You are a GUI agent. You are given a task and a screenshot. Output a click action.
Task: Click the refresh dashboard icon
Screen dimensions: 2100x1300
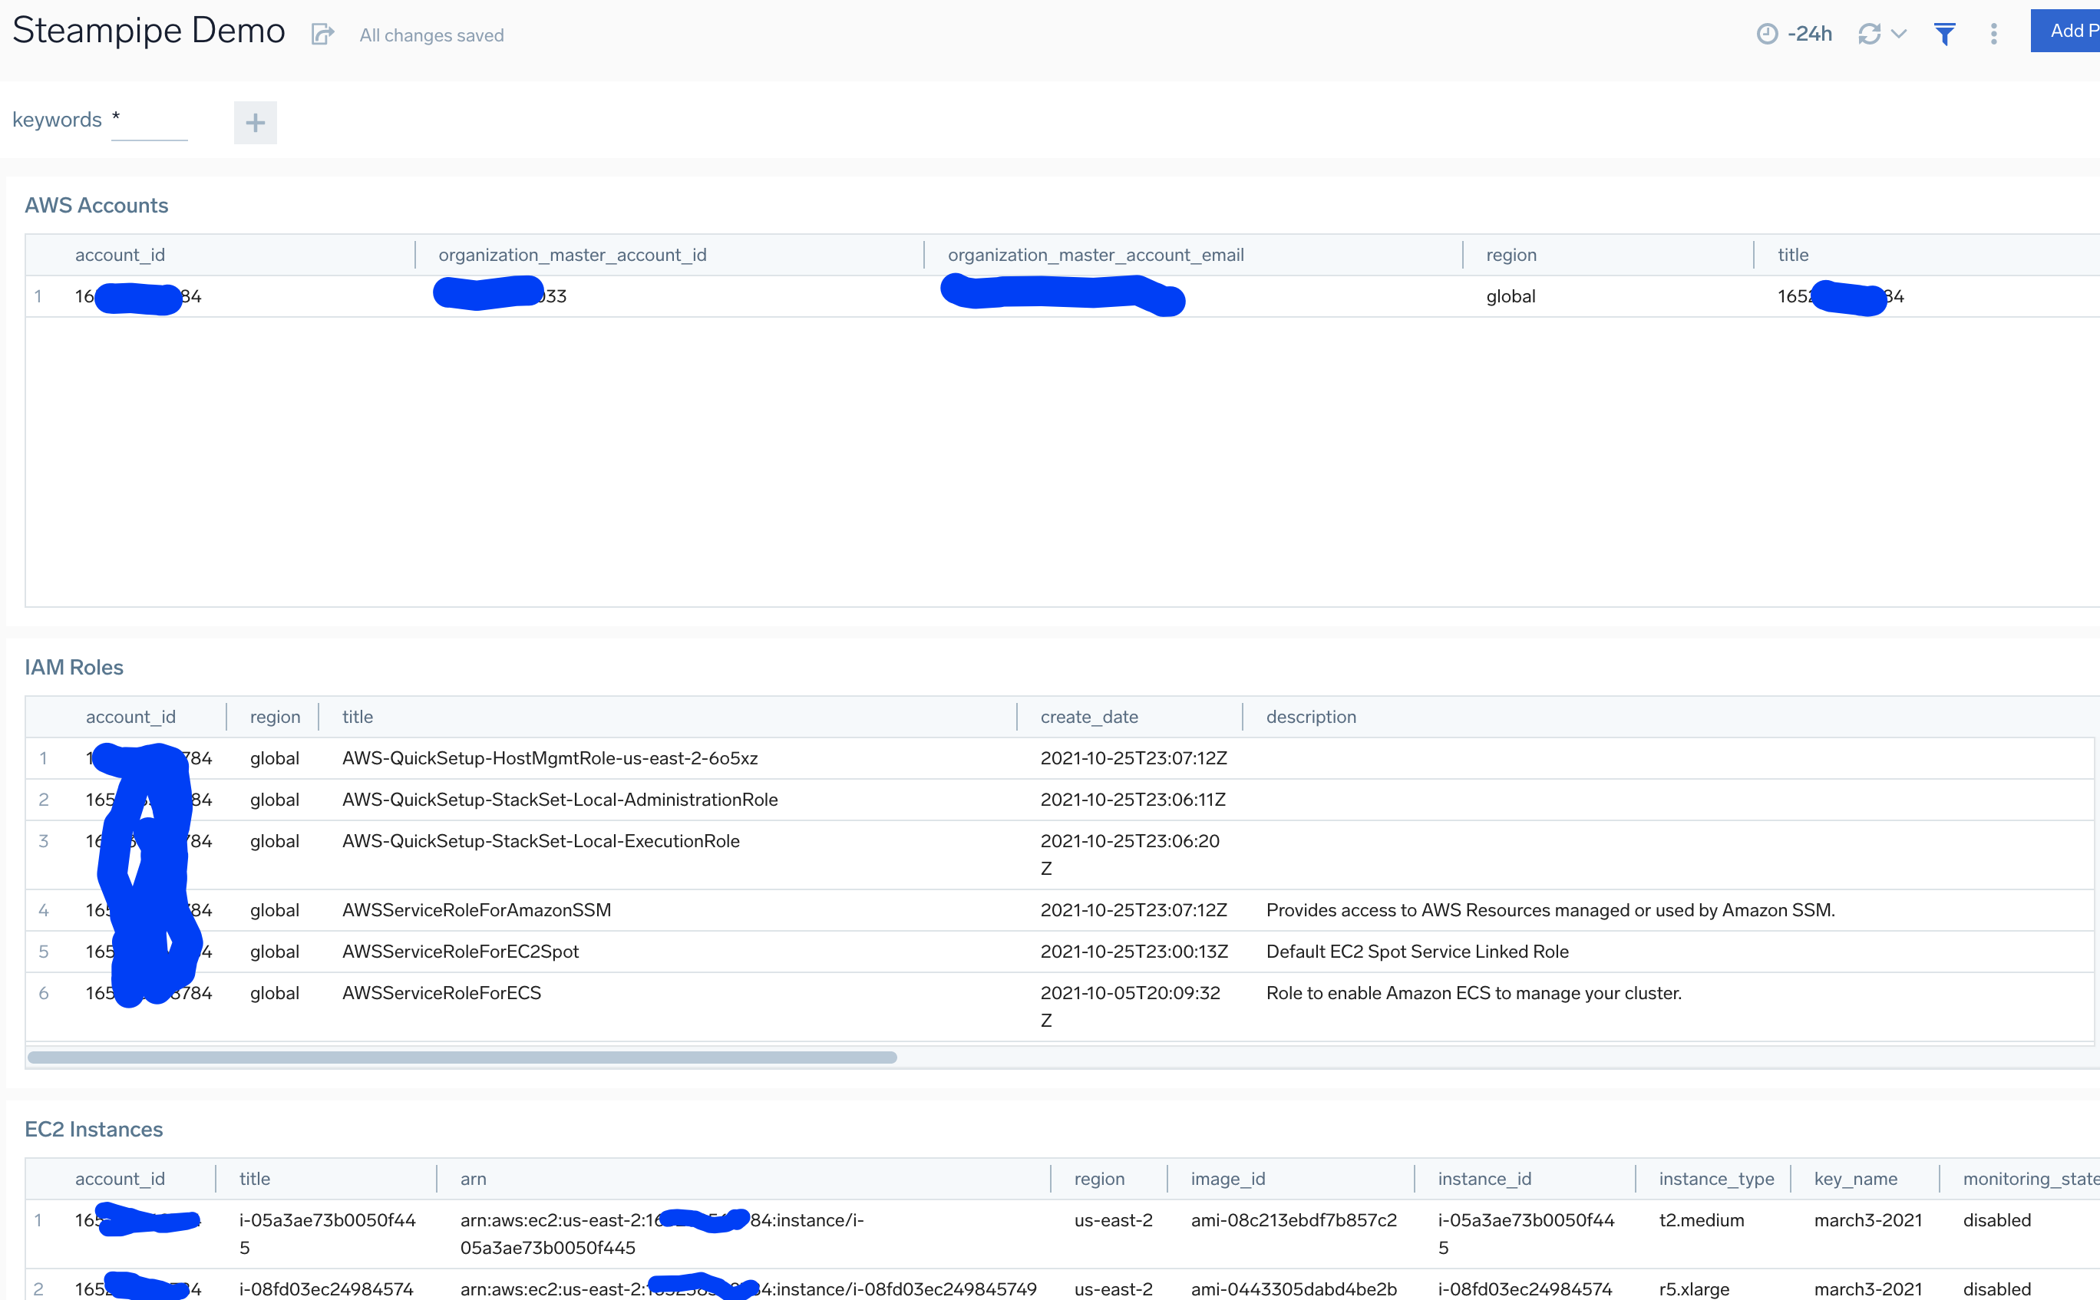pyautogui.click(x=1869, y=34)
